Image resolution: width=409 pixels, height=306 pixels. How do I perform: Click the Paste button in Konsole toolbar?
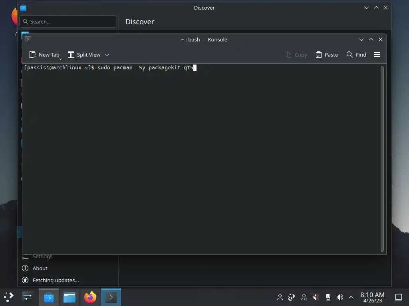click(327, 55)
